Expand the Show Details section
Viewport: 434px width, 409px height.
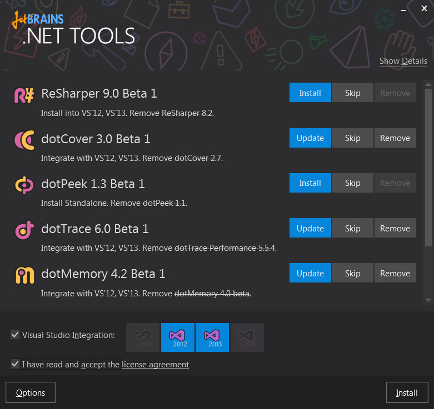(x=403, y=61)
